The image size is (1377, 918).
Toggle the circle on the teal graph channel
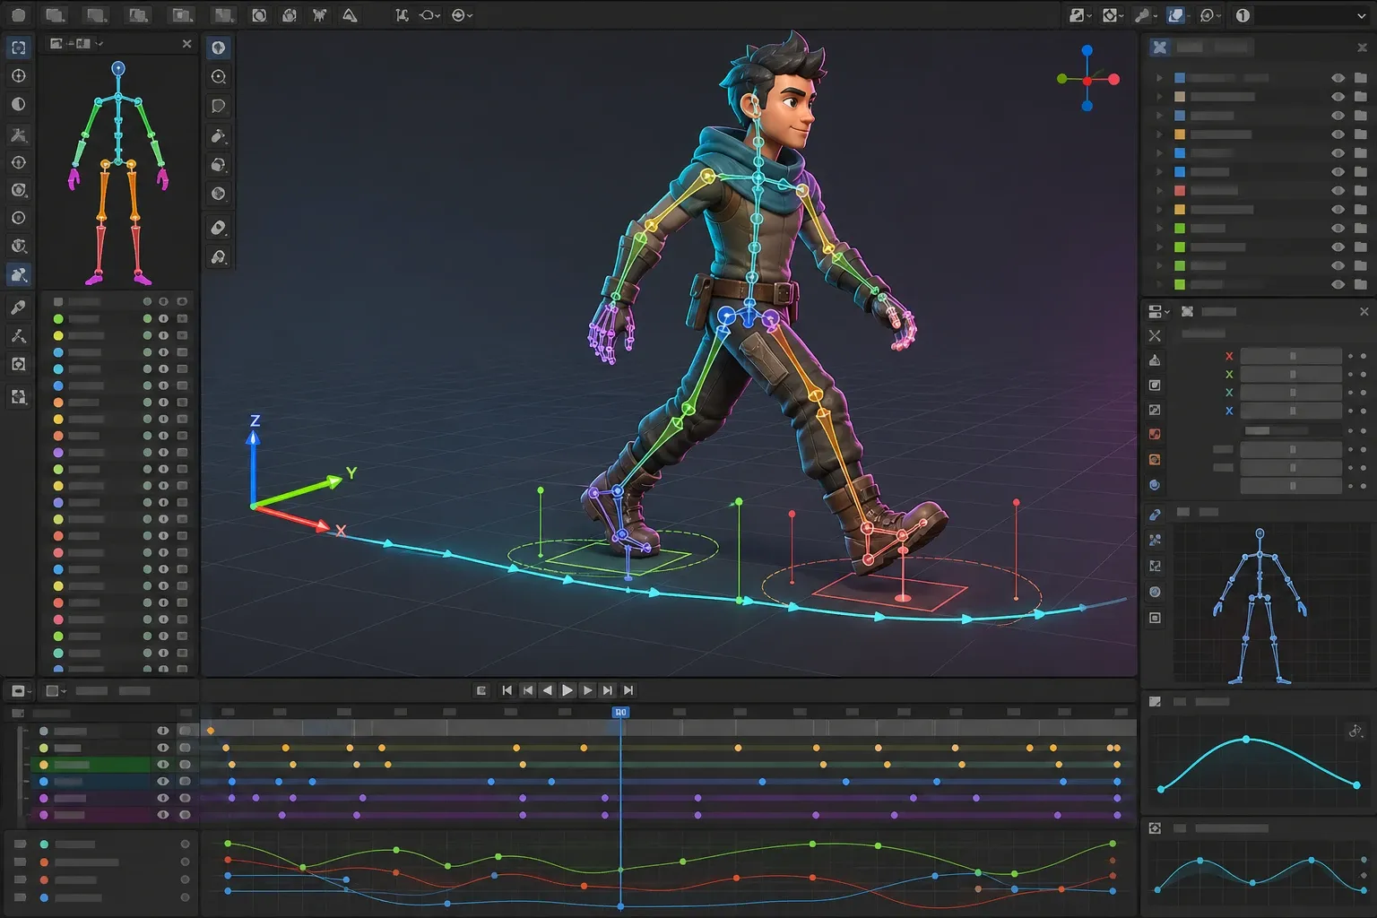click(x=185, y=844)
